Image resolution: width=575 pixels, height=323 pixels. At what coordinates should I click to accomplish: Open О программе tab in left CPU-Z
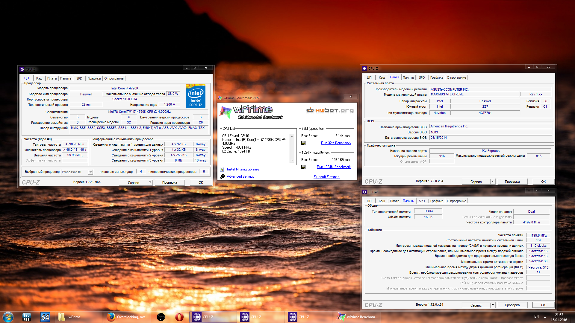114,78
